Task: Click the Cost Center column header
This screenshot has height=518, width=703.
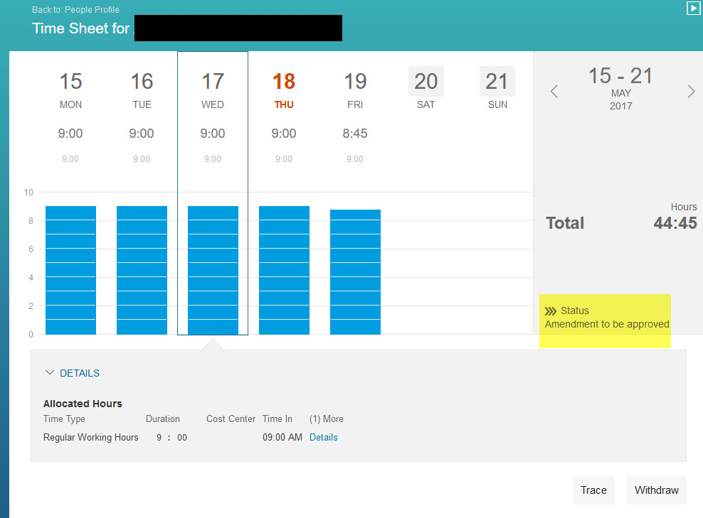Action: pos(231,419)
